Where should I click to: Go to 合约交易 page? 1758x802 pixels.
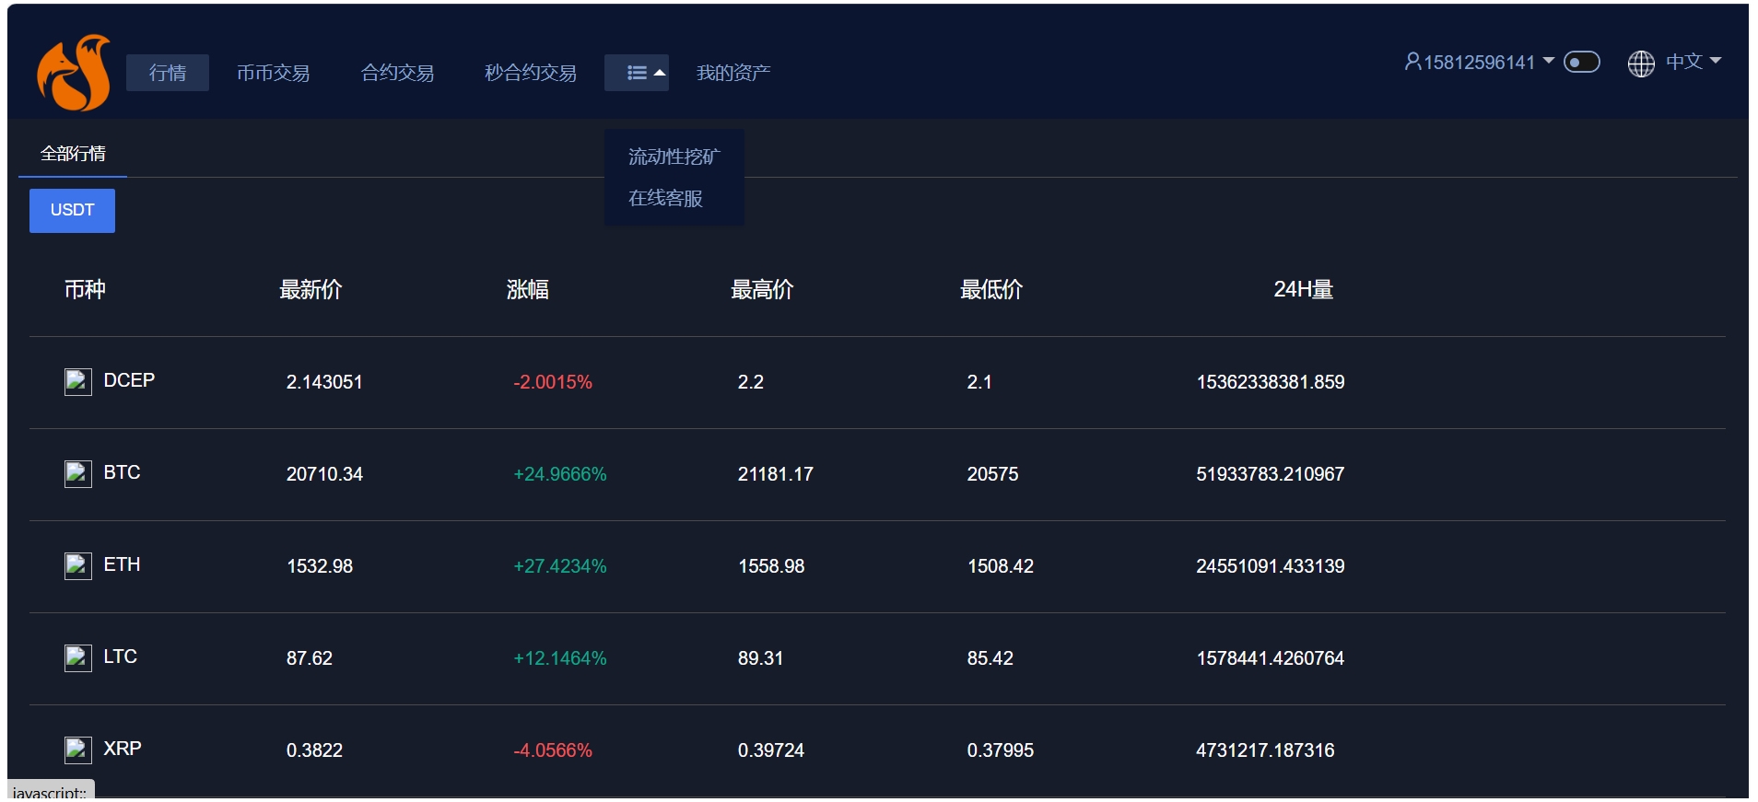(x=397, y=73)
